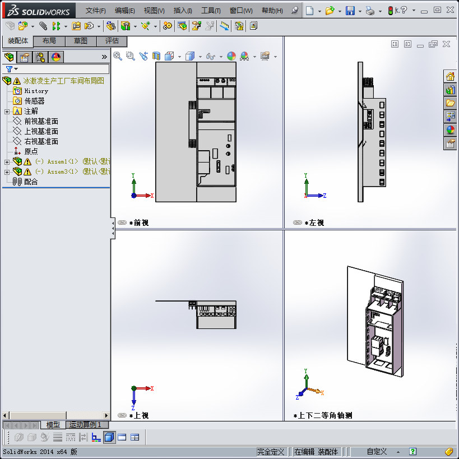Open the View Orientation dropdown arrow
Viewport: 459px width, 459px height.
tap(179, 57)
